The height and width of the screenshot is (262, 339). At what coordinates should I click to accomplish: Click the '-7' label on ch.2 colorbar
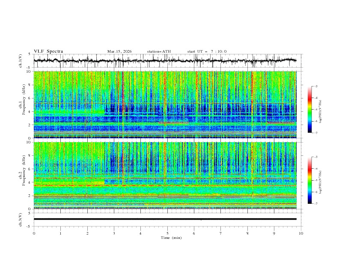(x=315, y=203)
